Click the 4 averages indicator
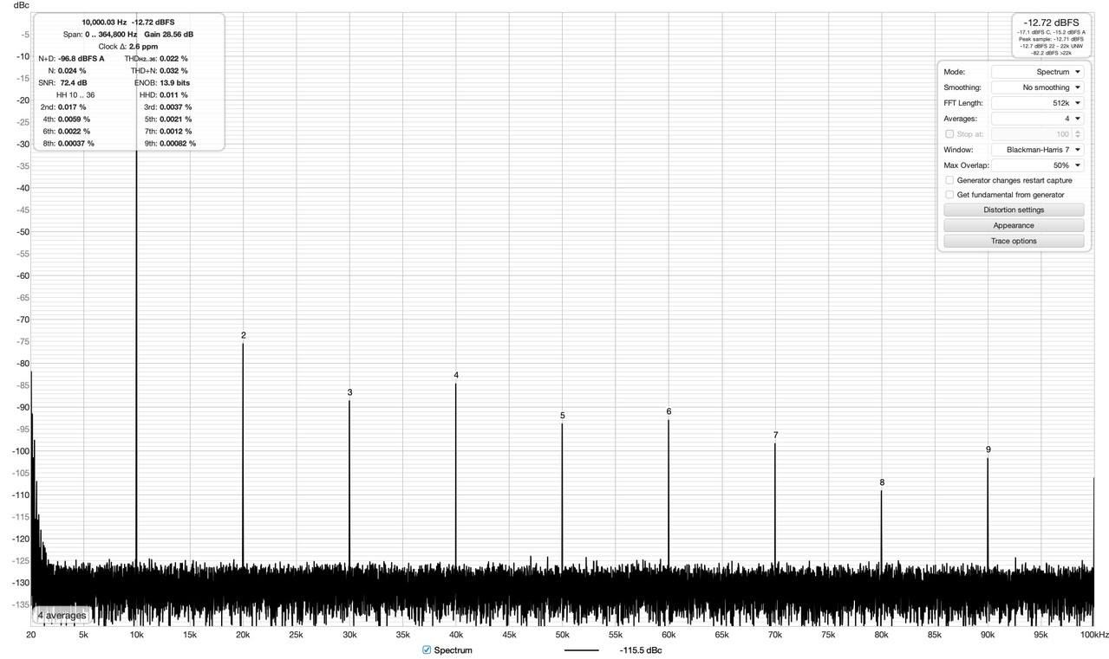This screenshot has width=1109, height=659. tap(62, 616)
